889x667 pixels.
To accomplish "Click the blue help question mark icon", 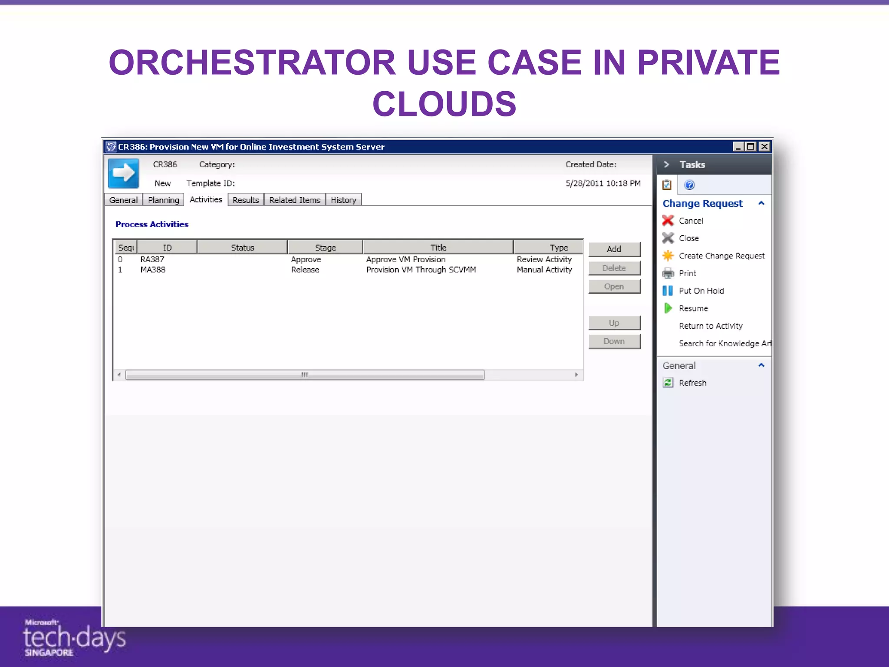I will pos(689,185).
